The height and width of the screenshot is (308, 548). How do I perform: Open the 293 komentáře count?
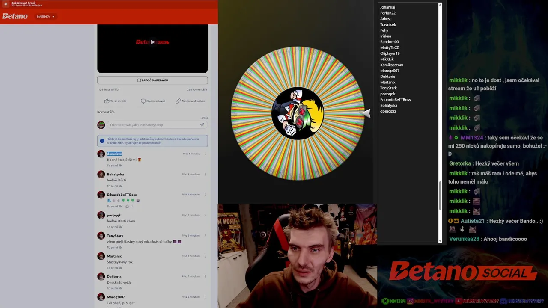(197, 89)
